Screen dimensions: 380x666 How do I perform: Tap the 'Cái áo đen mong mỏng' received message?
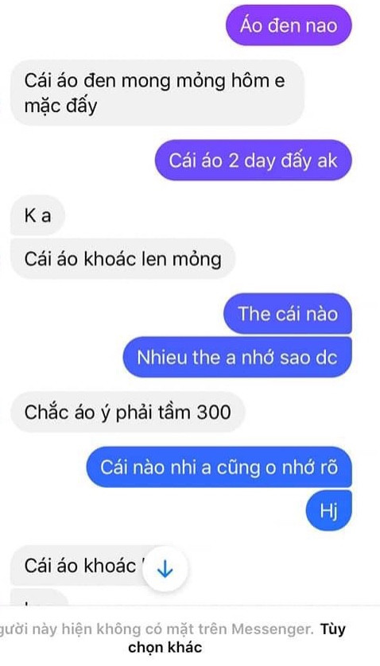(x=157, y=93)
